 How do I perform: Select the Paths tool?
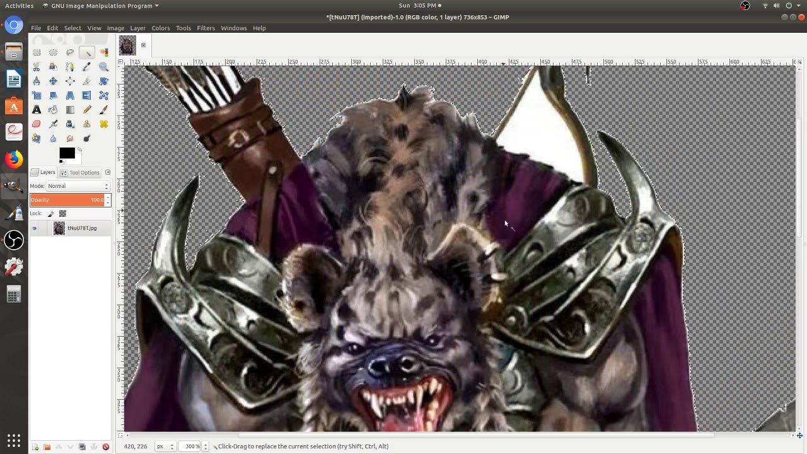click(70, 67)
